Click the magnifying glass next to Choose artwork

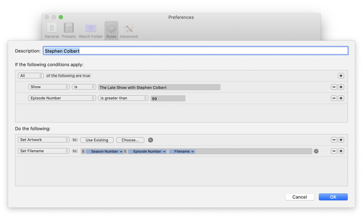(151, 140)
